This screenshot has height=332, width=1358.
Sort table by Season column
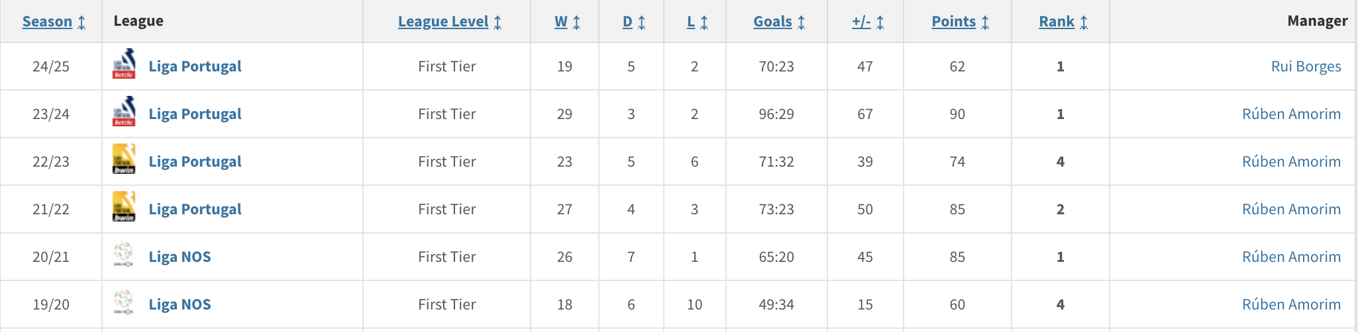pos(54,21)
